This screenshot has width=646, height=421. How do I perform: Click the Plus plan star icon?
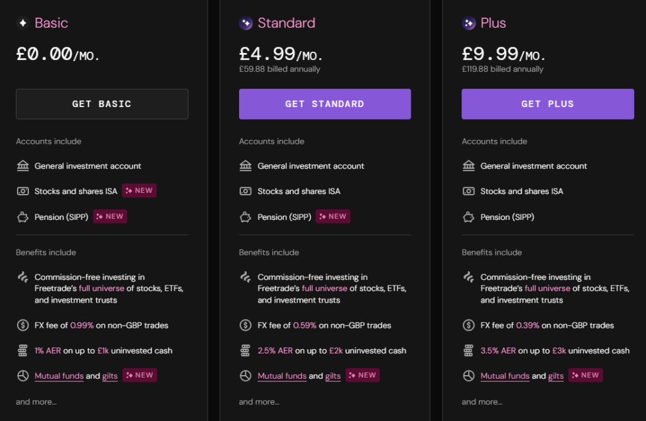click(469, 23)
